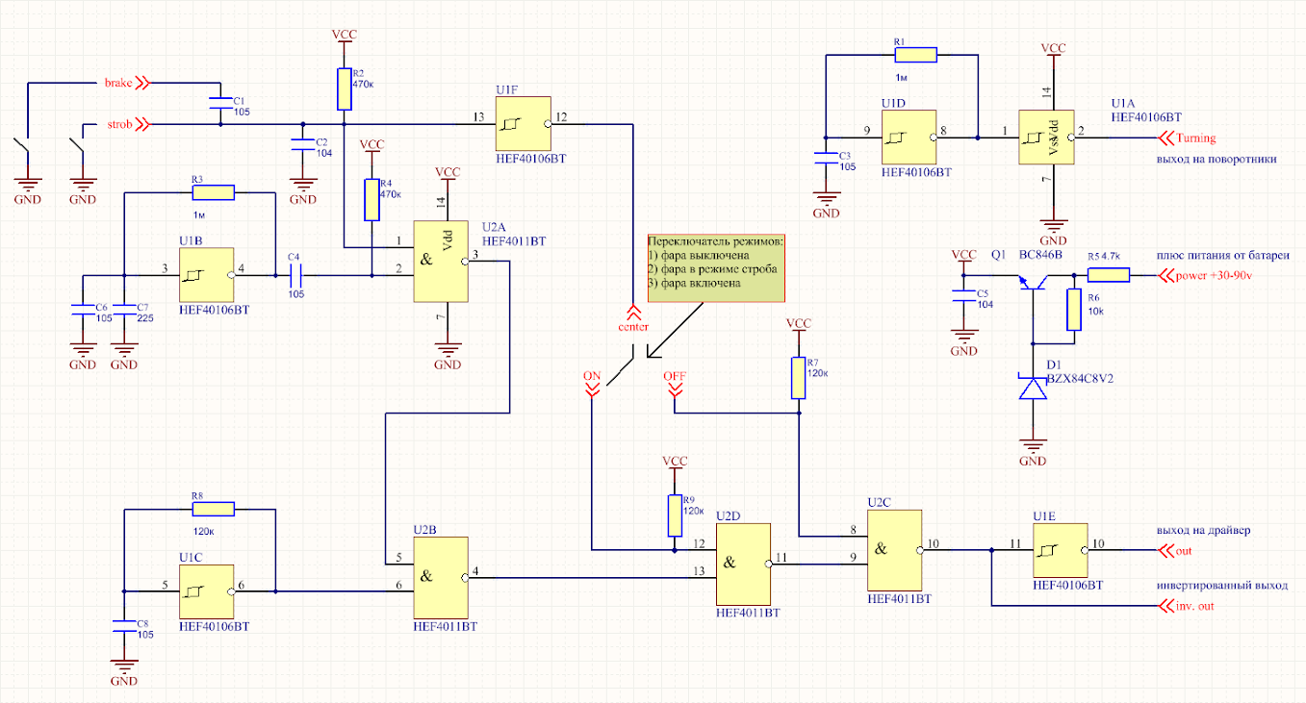The image size is (1306, 703).
Task: Select resistor R2 symbol
Action: (345, 89)
